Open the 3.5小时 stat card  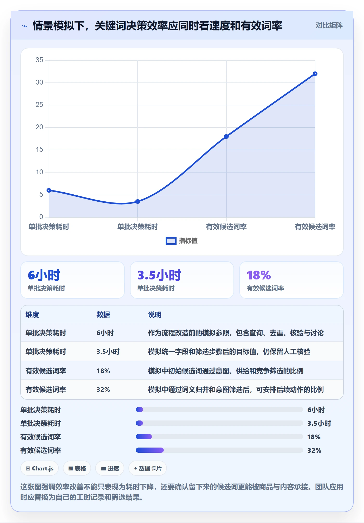click(x=182, y=280)
